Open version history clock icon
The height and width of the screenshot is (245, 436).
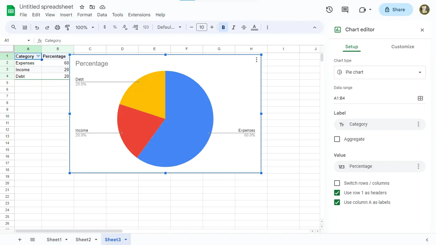click(329, 10)
